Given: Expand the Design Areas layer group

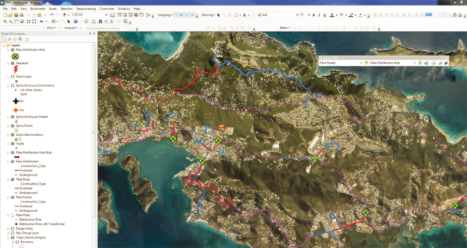Looking at the screenshot, I should point(8,229).
